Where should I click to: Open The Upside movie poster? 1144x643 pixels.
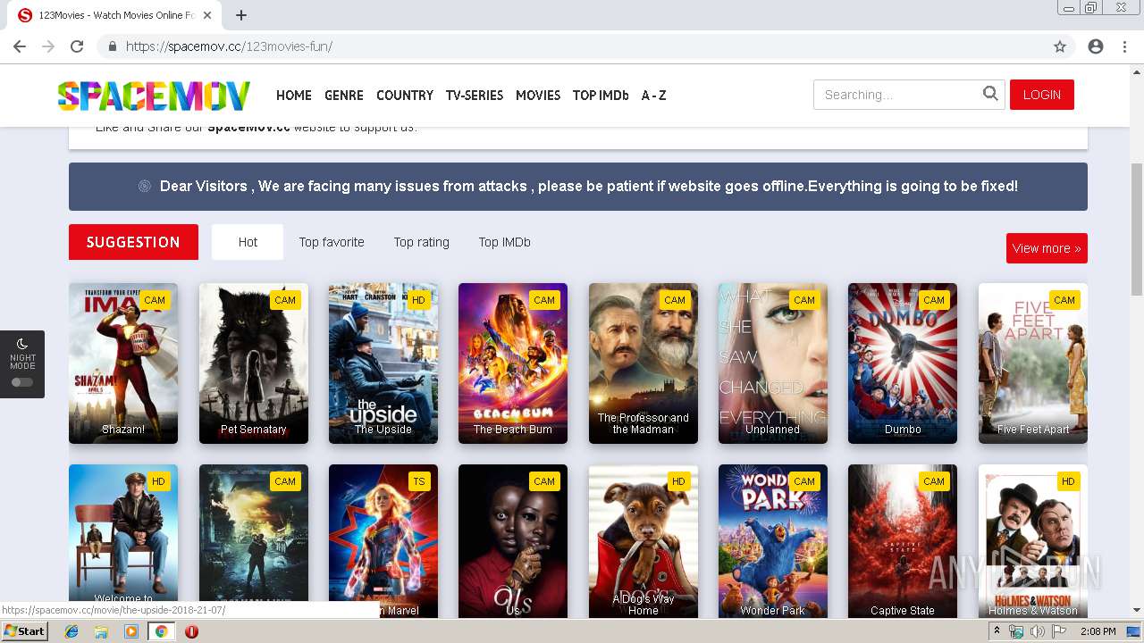(x=383, y=363)
